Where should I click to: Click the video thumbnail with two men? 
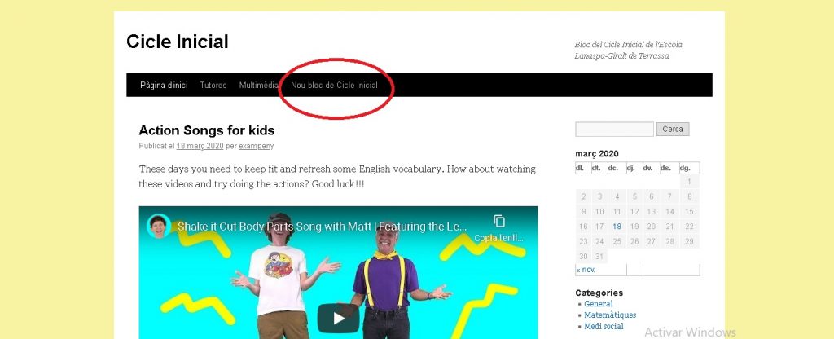338,272
